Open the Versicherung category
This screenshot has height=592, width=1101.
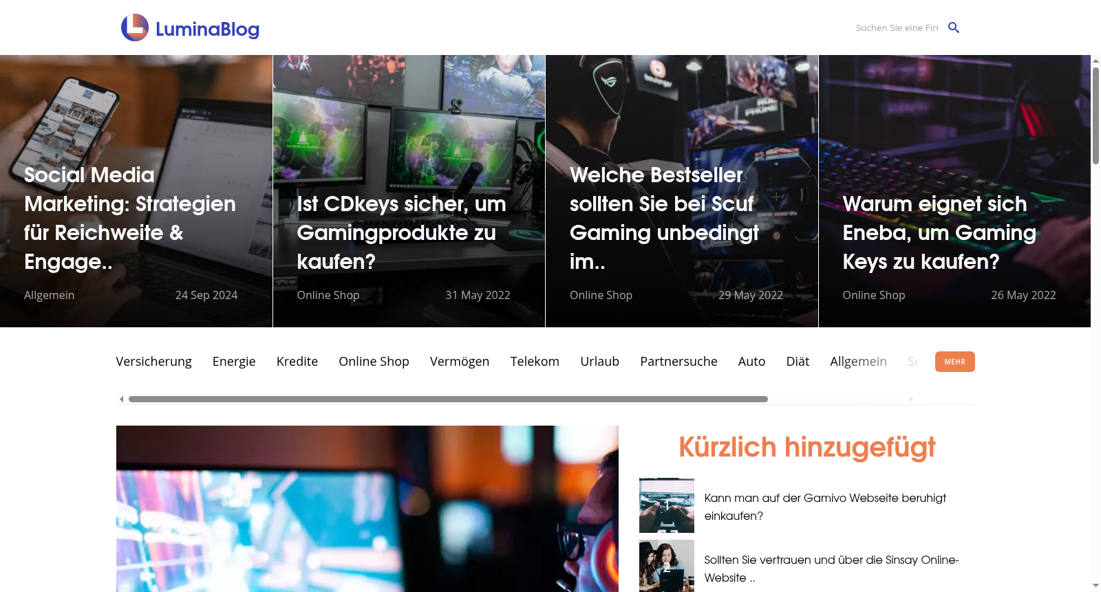[x=154, y=362]
